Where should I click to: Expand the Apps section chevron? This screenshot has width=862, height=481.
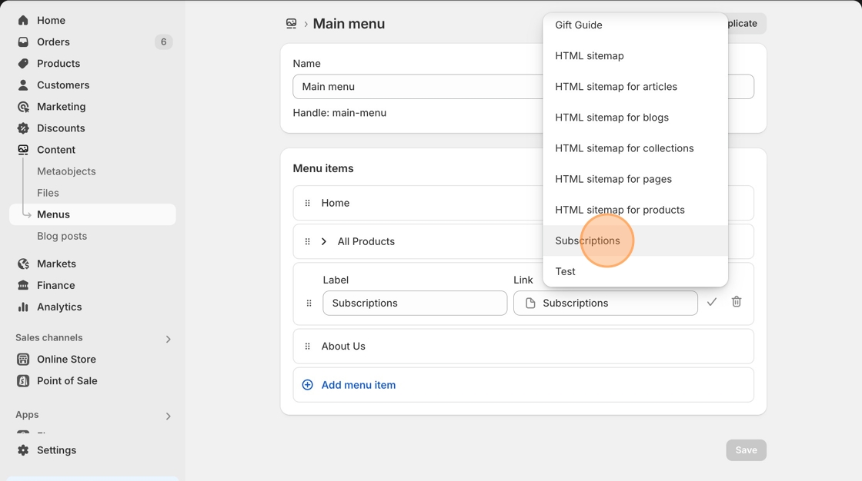tap(168, 416)
